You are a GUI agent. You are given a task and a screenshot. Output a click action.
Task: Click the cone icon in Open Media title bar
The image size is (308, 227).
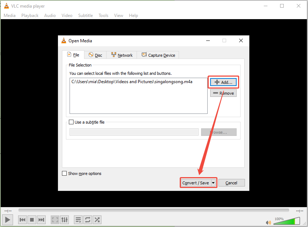pyautogui.click(x=64, y=40)
